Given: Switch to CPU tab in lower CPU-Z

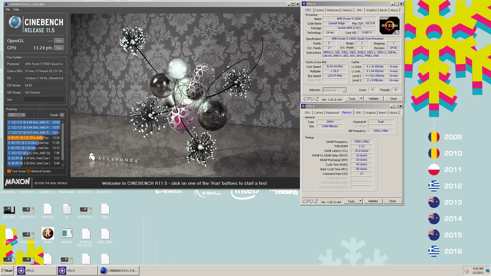Looking at the screenshot, I should click(307, 113).
